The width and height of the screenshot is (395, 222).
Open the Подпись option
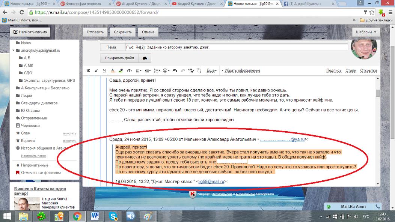tap(334, 70)
